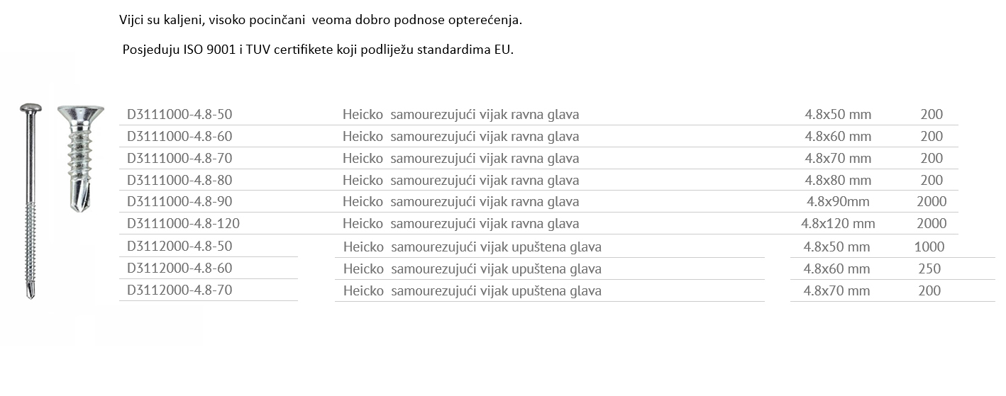Click the 4.8x120 mm dimension cell
Screen dimensions: 1006x396
pyautogui.click(x=838, y=224)
